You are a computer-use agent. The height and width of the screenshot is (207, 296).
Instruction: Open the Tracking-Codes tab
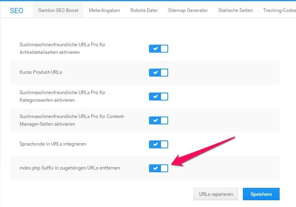tap(279, 10)
